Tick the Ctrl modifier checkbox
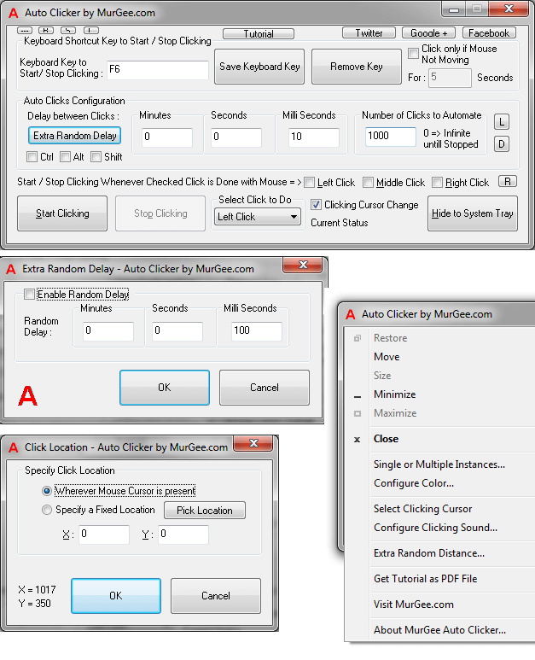Image resolution: width=535 pixels, height=660 pixels. [x=32, y=157]
